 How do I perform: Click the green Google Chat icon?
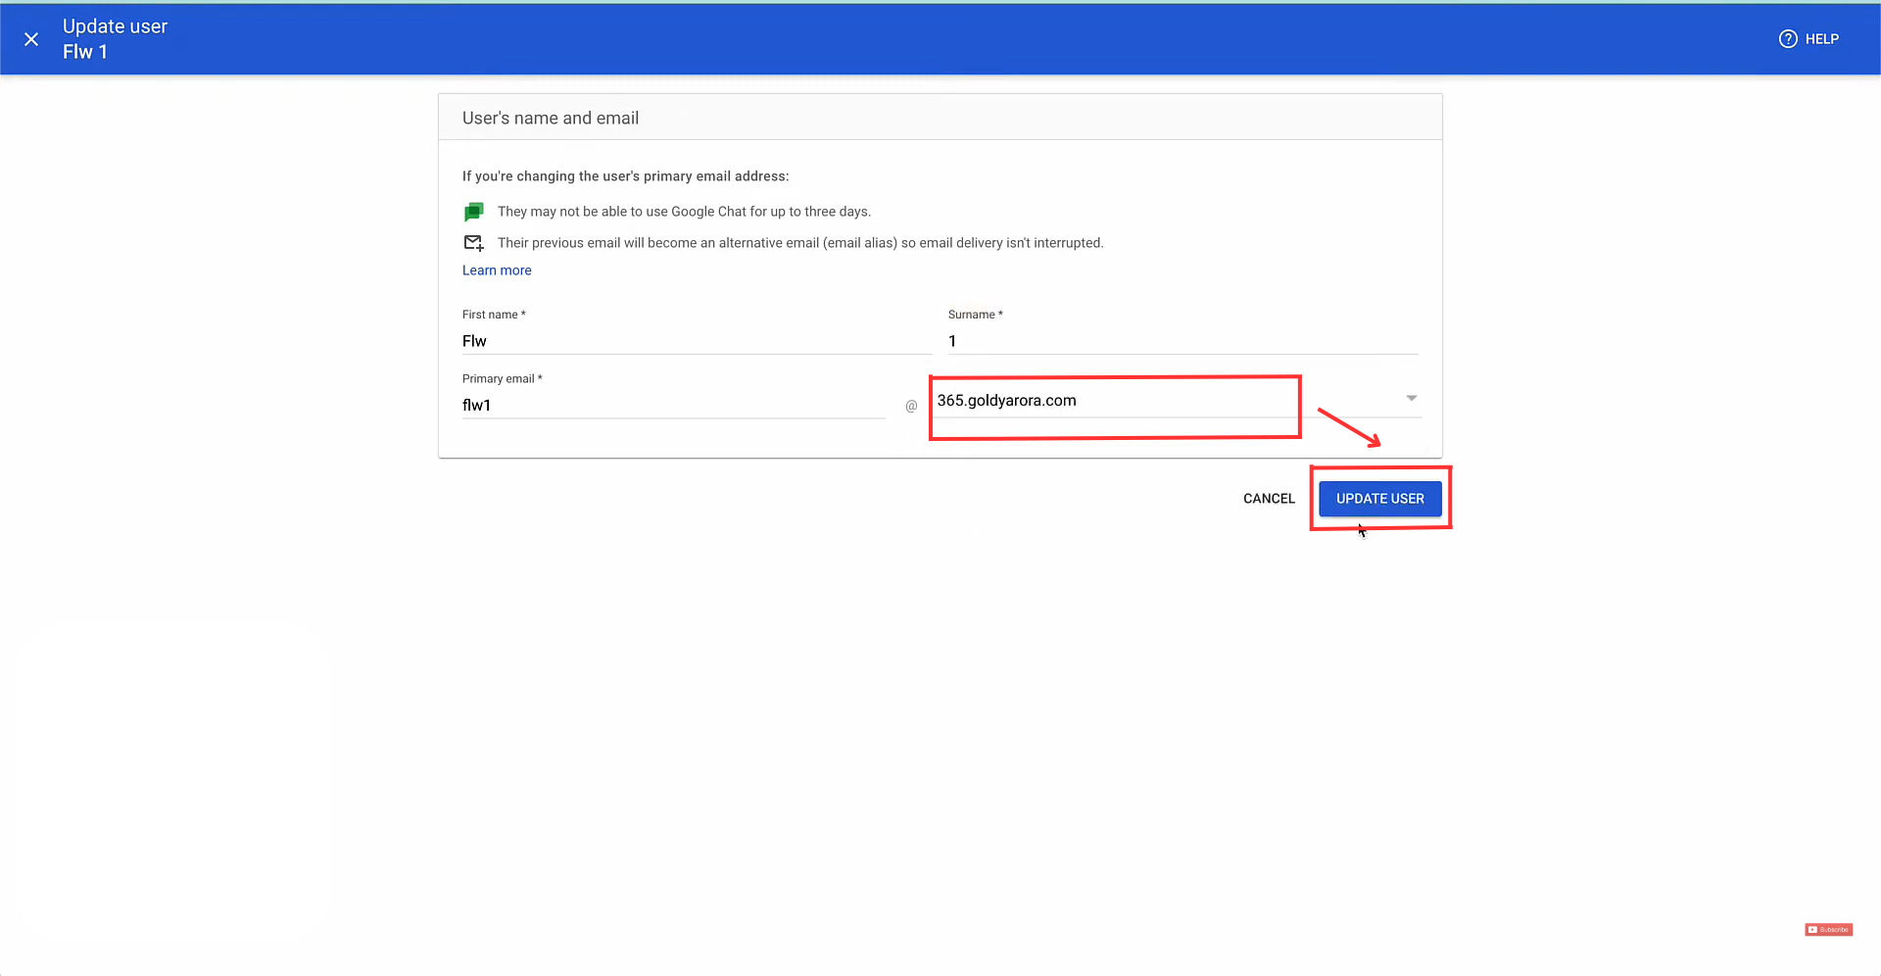(x=473, y=212)
